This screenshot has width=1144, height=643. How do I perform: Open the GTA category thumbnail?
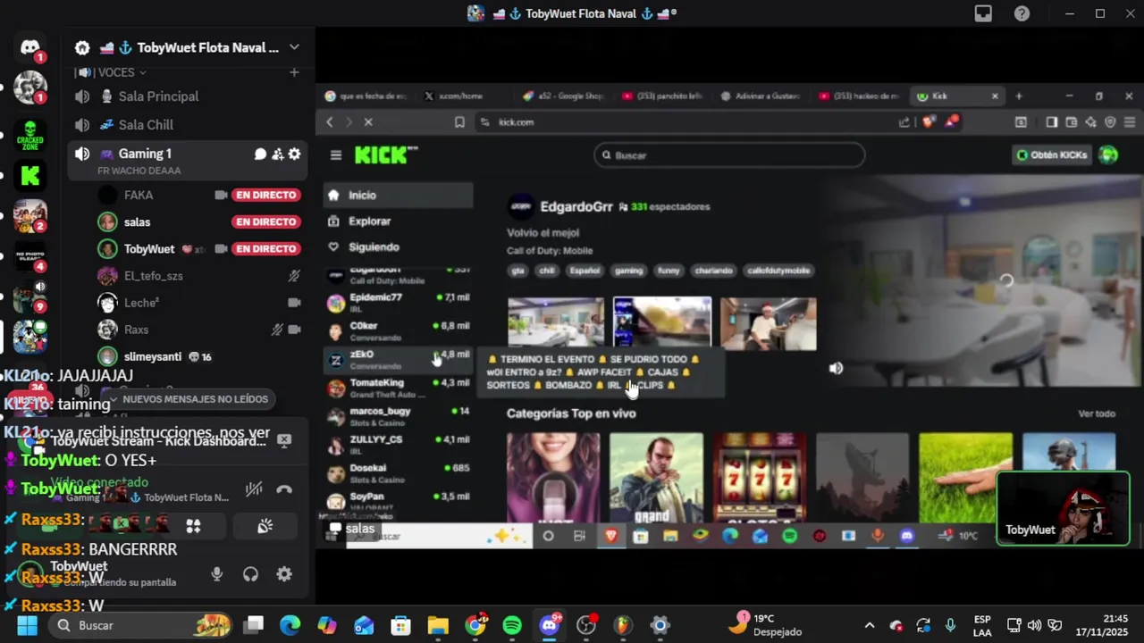(656, 477)
